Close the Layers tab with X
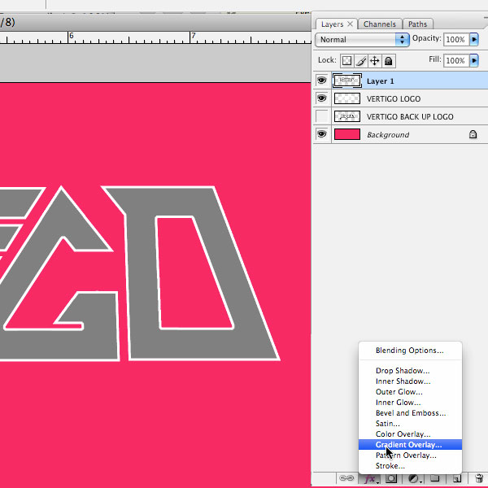 point(350,24)
